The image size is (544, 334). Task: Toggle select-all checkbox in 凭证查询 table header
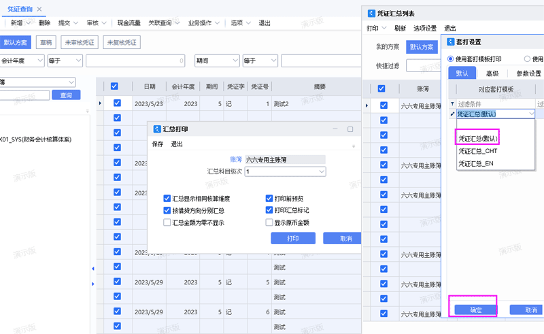tap(114, 86)
